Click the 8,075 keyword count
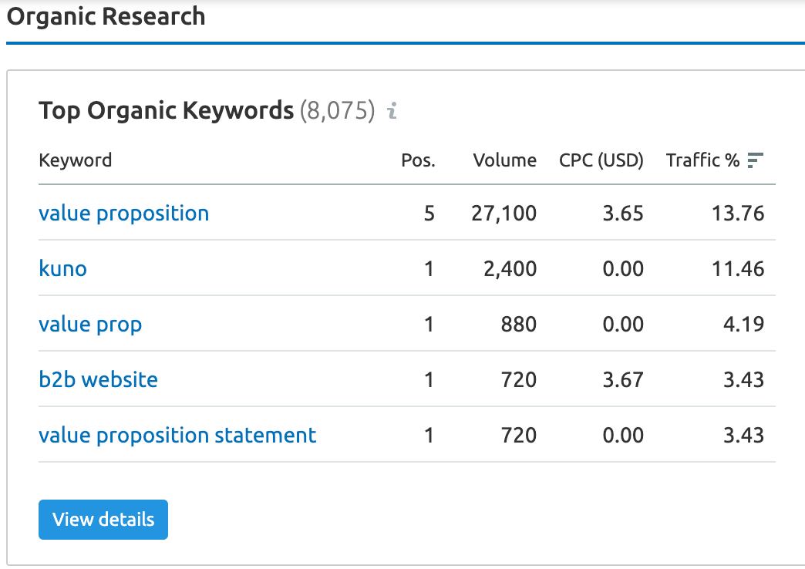 (x=337, y=111)
